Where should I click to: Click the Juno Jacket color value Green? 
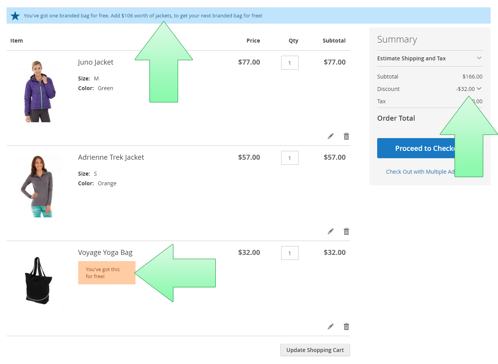pyautogui.click(x=105, y=88)
